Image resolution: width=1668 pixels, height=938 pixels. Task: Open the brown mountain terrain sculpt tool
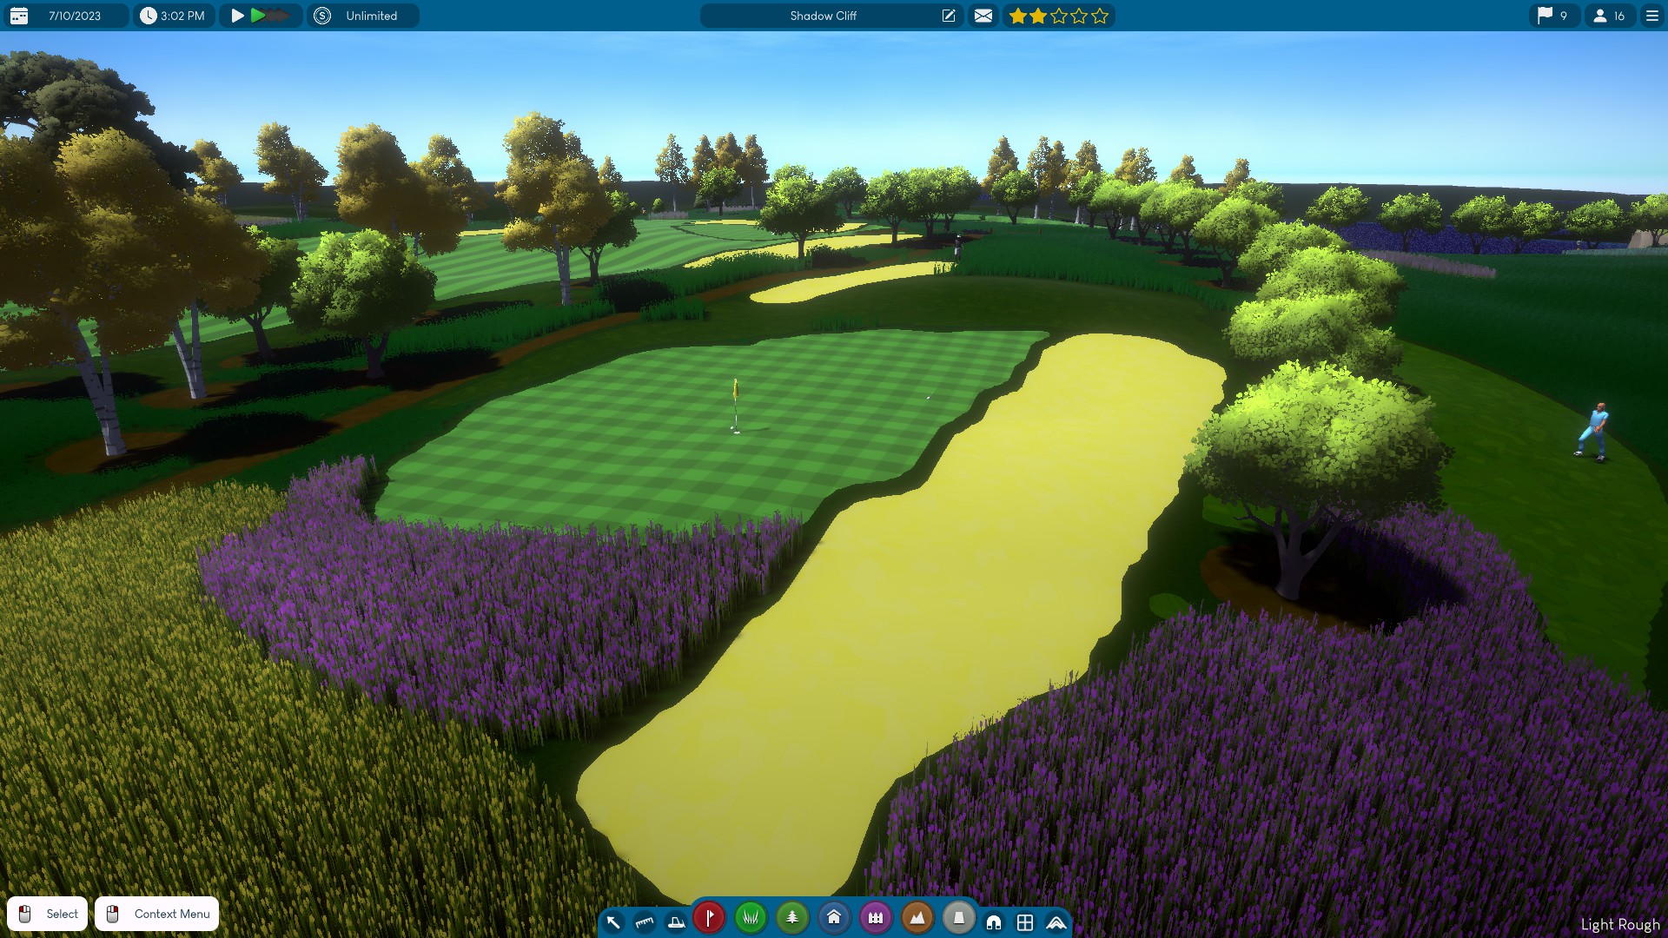(x=917, y=917)
